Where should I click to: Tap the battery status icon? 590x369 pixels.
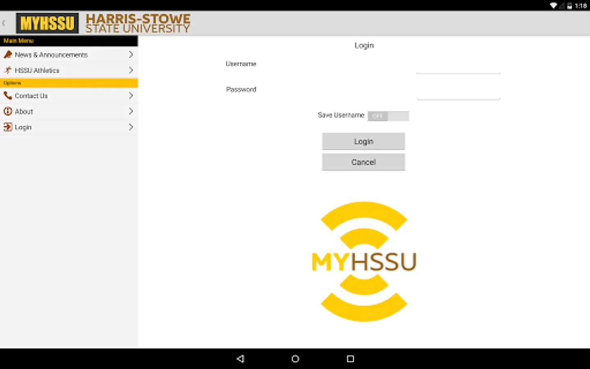click(x=570, y=6)
